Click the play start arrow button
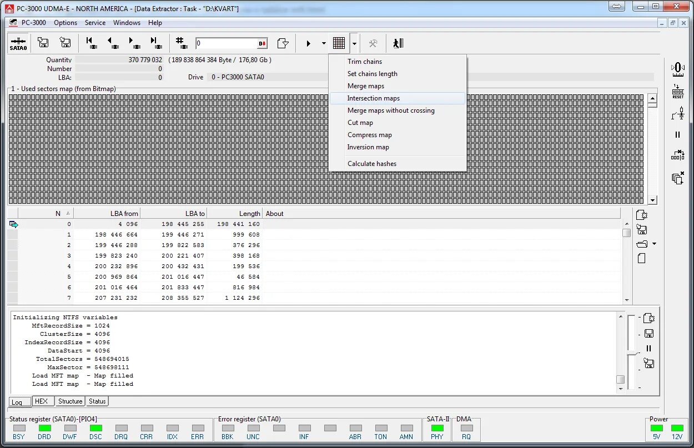Viewport: 694px width, 448px height. pos(309,43)
